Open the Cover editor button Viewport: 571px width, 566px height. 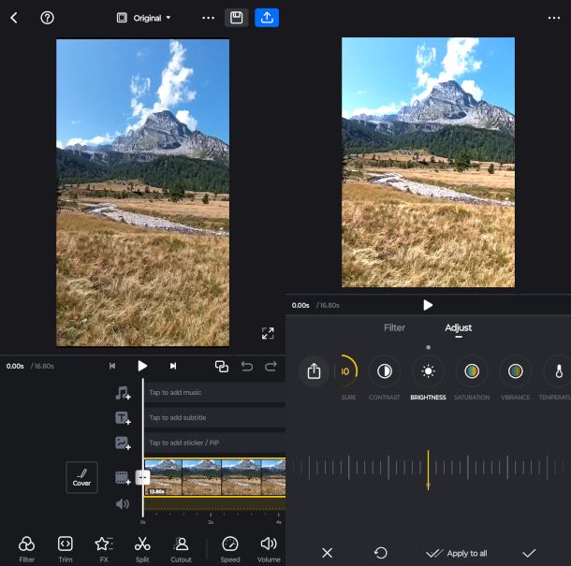pos(81,477)
